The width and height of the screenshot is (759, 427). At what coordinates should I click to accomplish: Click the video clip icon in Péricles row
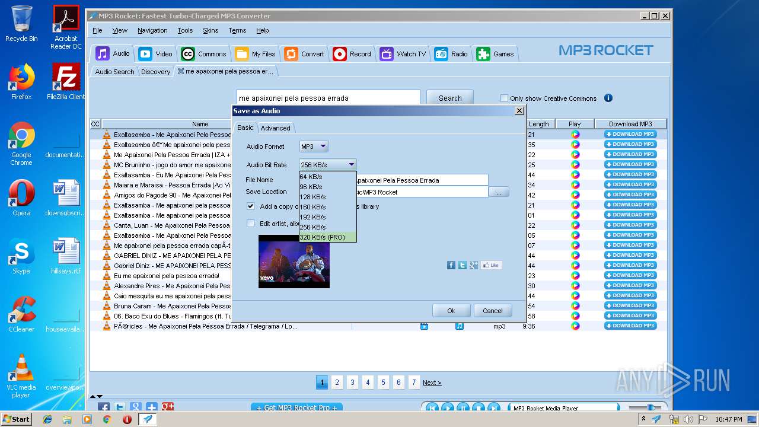424,326
